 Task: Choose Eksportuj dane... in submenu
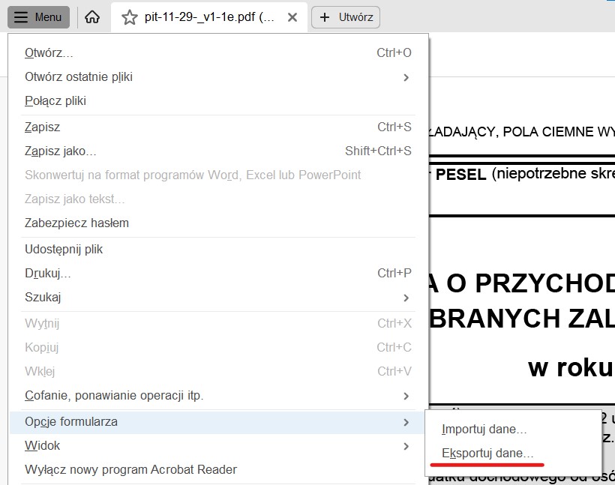point(487,454)
